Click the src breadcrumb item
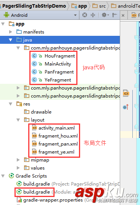This screenshot has height=205, width=140. (102, 6)
